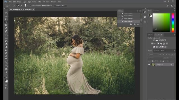Select the Path Selection tool
Screen dimensions: 179x100
6,62
